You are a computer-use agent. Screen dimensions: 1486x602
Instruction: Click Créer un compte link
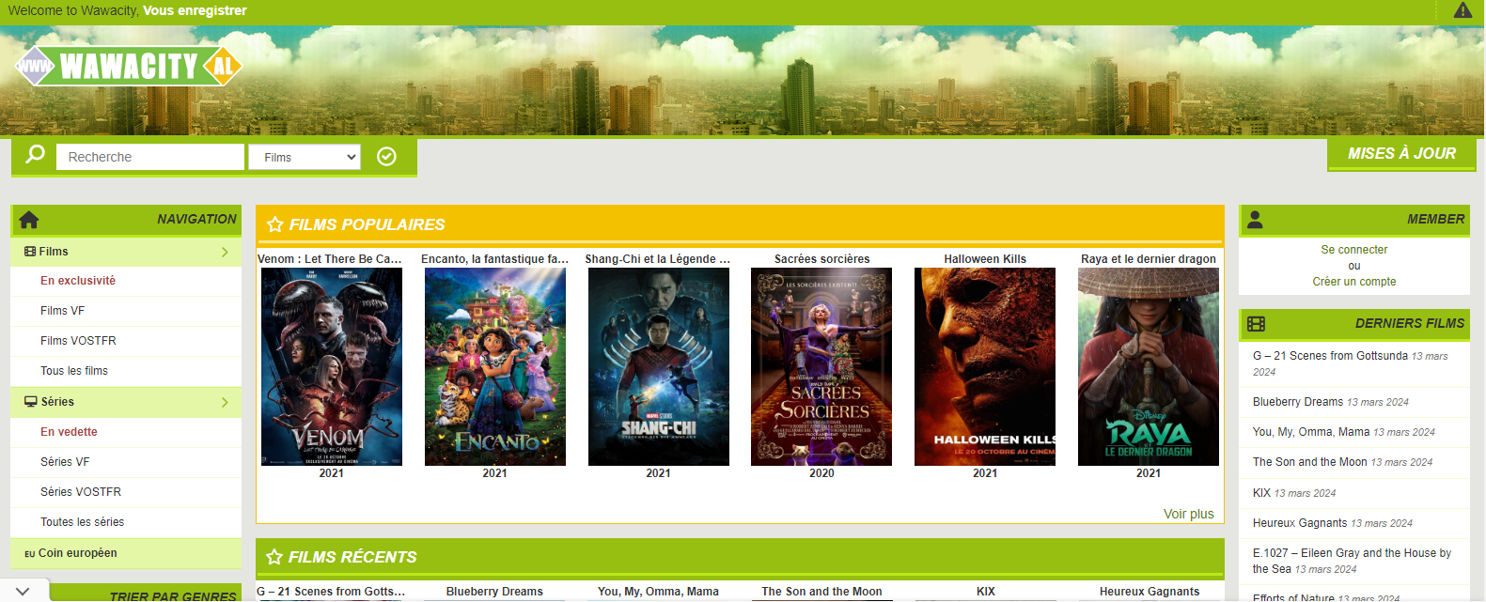[x=1353, y=282]
